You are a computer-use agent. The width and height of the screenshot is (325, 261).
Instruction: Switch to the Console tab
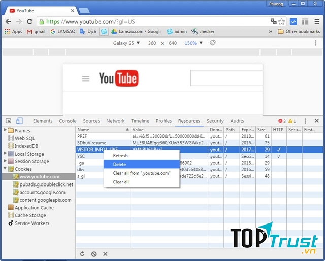point(68,121)
